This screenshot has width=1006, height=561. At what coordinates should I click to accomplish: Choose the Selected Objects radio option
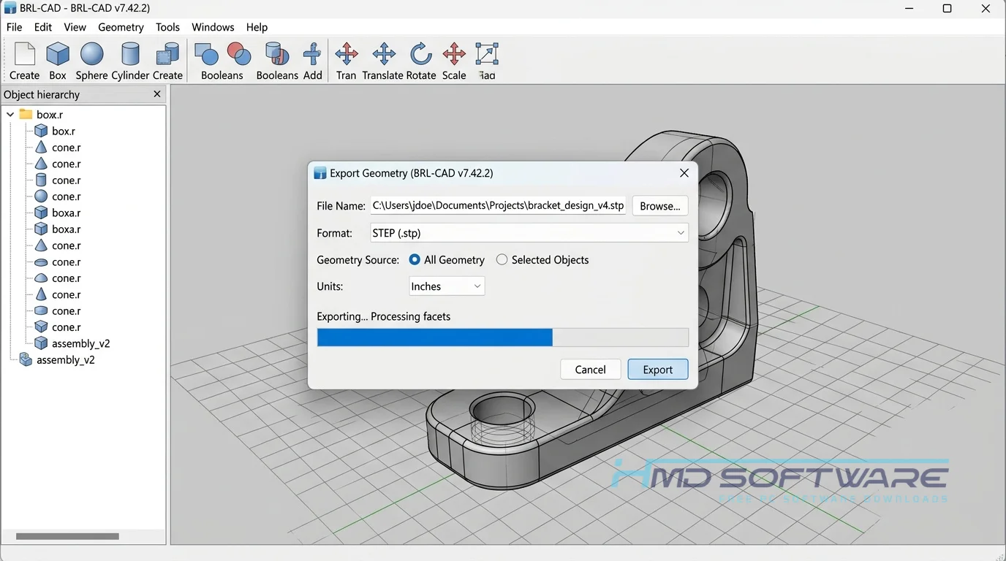coord(502,259)
